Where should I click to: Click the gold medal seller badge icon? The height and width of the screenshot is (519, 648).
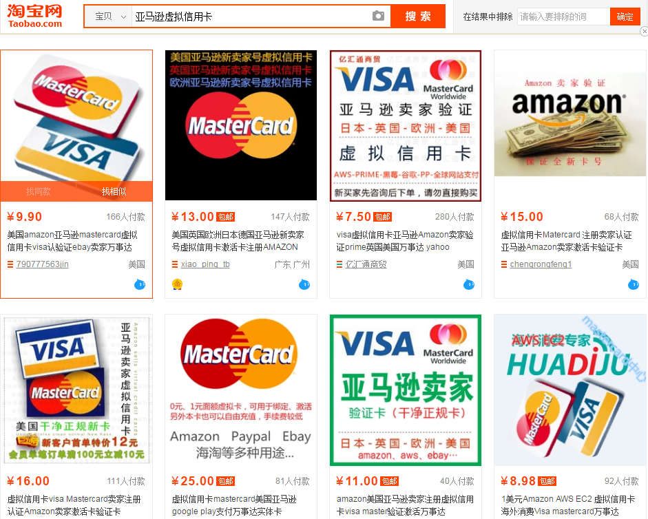point(177,284)
